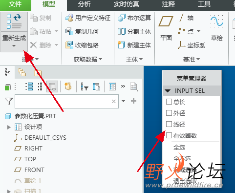The height and width of the screenshot is (193, 235).
Task: Click the Regenerate (重新生成) icon
Action: tap(14, 21)
